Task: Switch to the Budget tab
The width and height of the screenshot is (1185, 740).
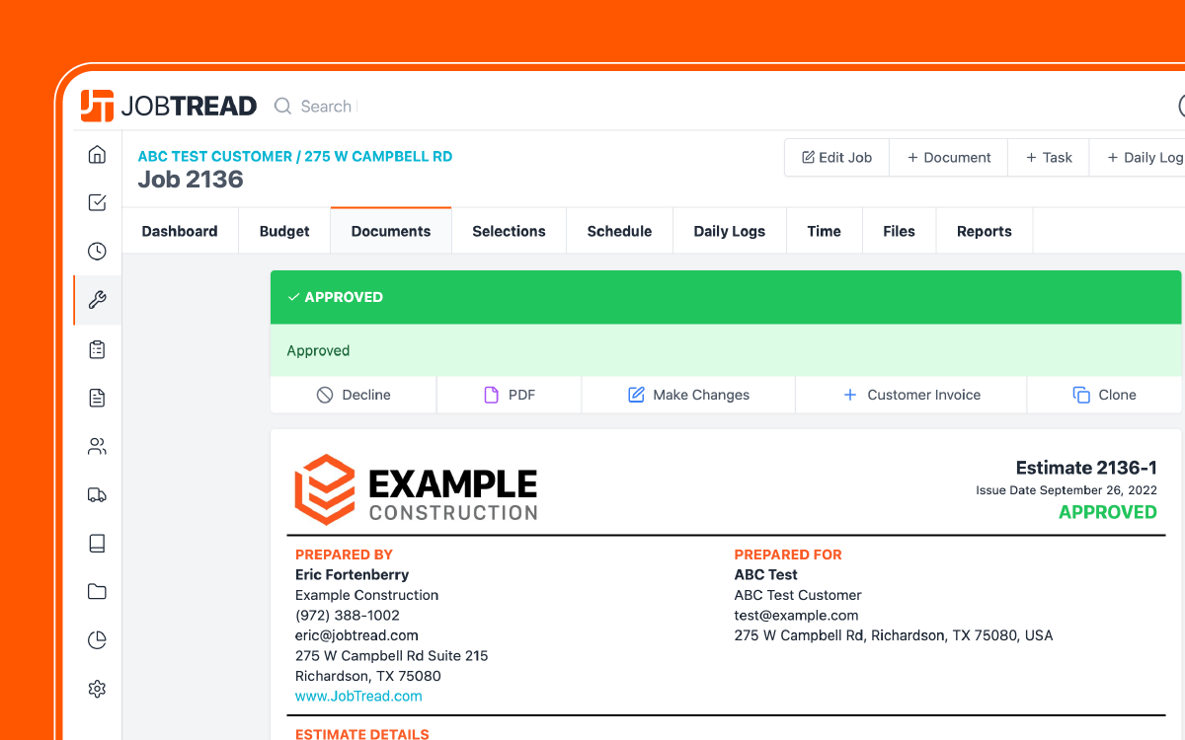Action: (x=283, y=230)
